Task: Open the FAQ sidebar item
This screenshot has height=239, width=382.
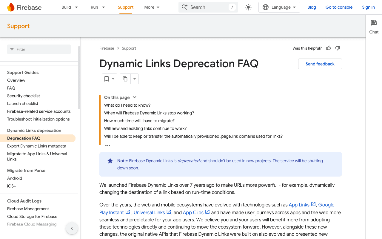Action: coord(11,88)
